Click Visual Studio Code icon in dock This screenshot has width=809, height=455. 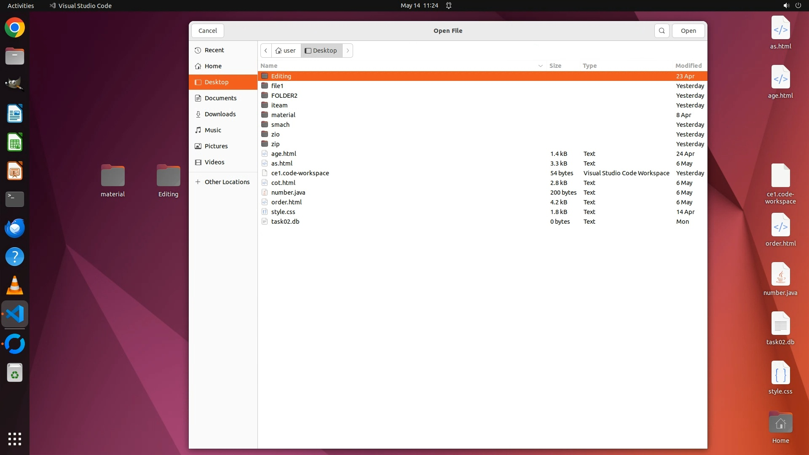coord(15,314)
